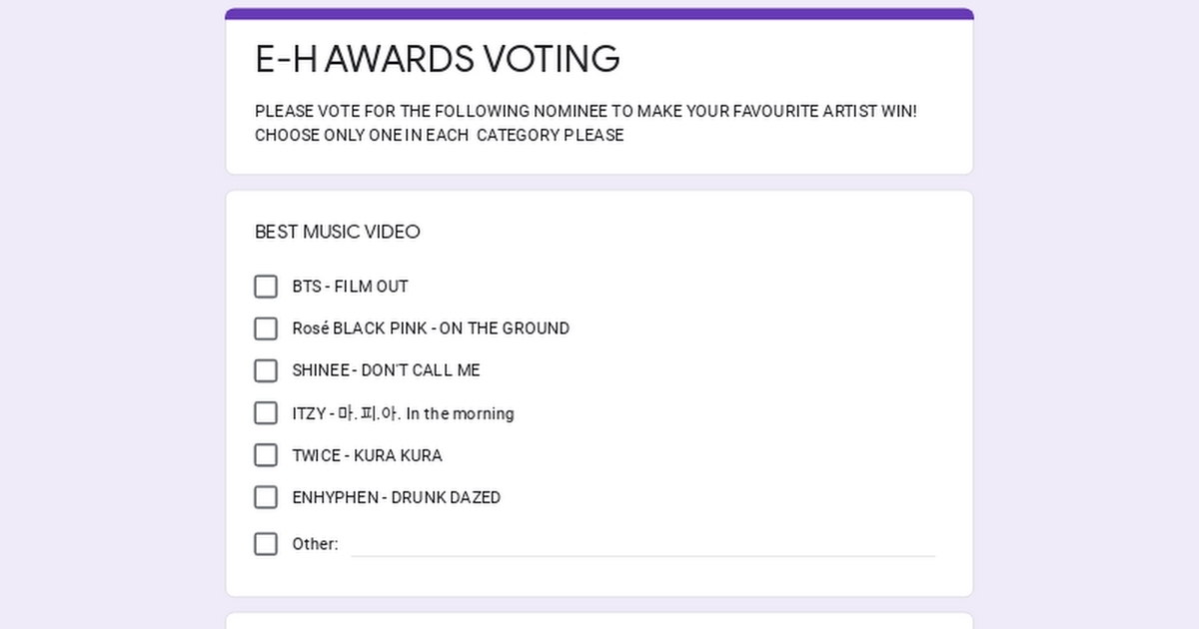Tick the ENHYPHEN - DRUNK DAZED checkbox
Screen dimensions: 1199x629
[x=266, y=497]
